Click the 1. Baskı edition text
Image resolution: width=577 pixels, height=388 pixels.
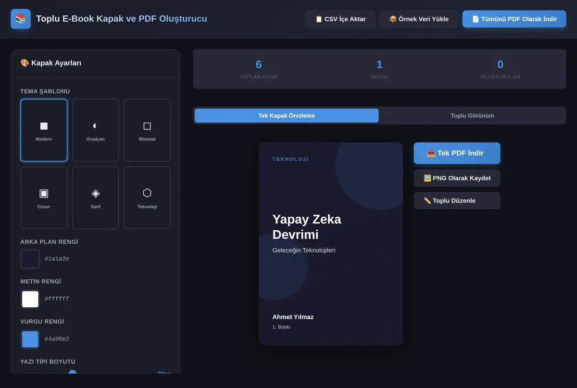click(x=281, y=327)
